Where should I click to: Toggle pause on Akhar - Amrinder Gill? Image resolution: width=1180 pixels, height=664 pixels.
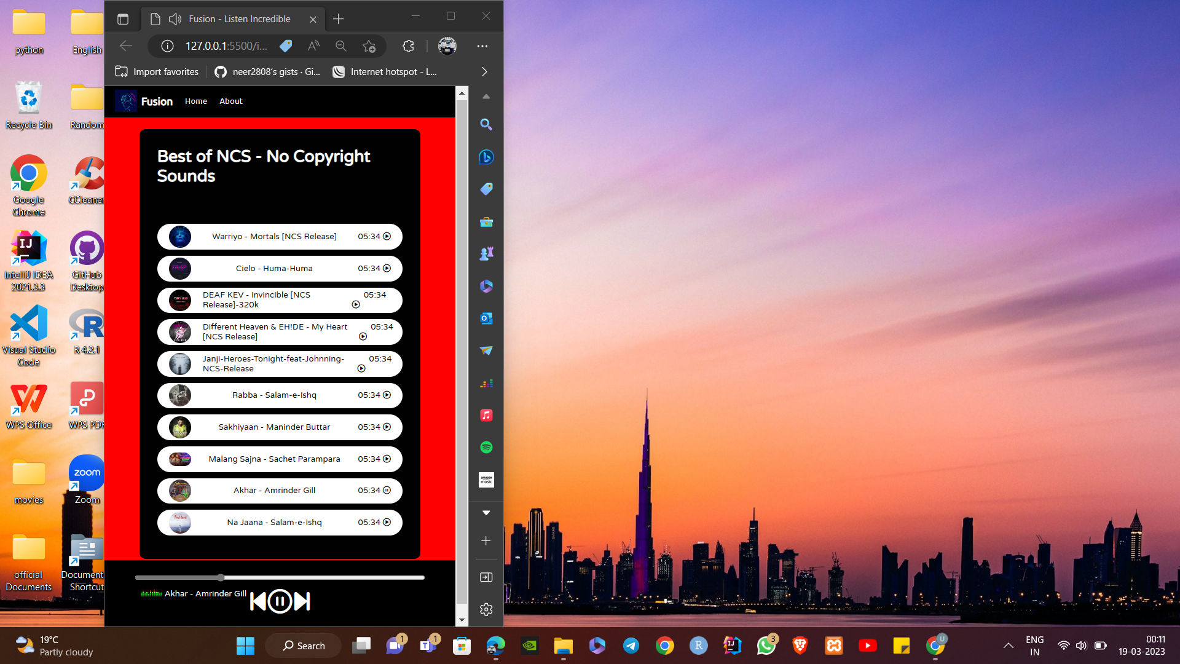click(x=387, y=491)
